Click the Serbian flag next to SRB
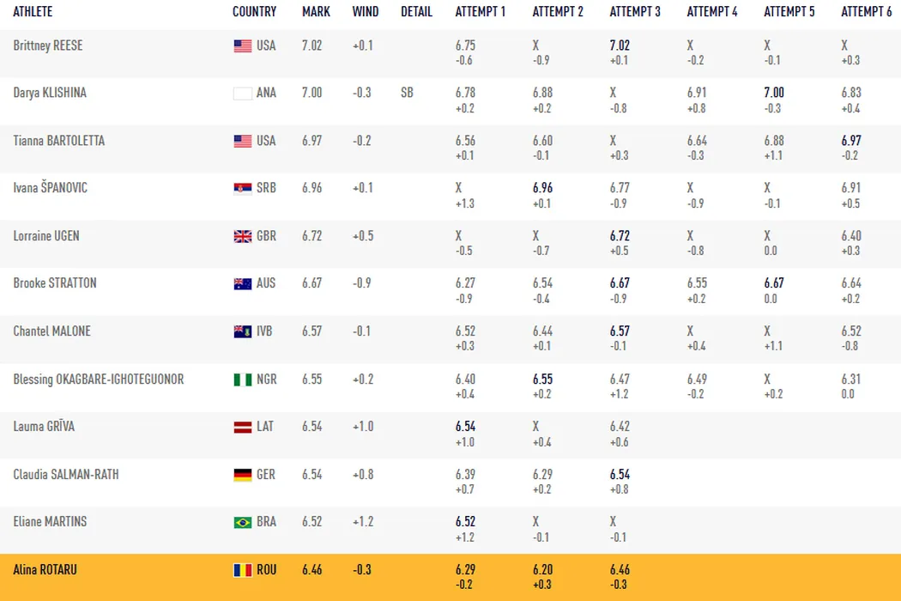Screen dimensions: 901x601 coord(243,189)
